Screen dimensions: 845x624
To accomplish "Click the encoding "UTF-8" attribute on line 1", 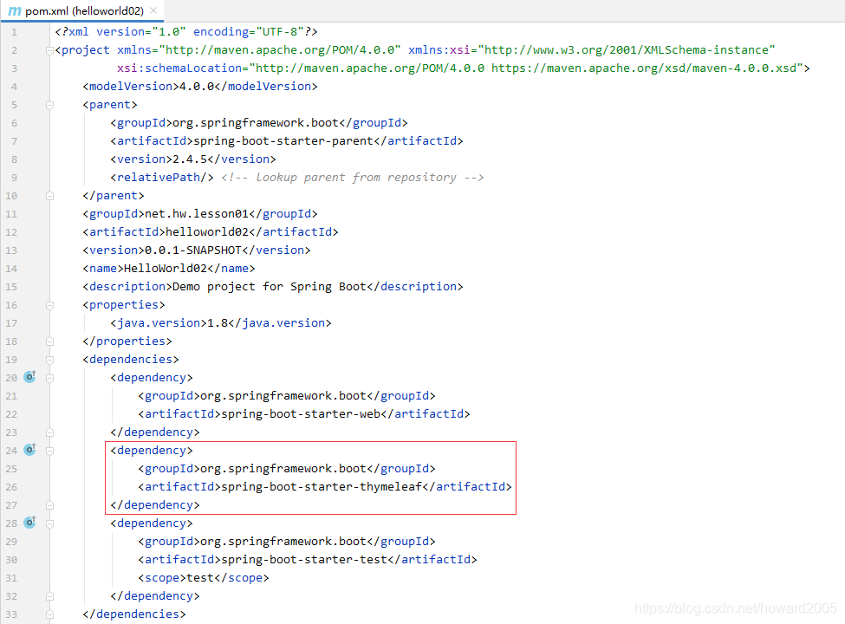I will point(248,32).
